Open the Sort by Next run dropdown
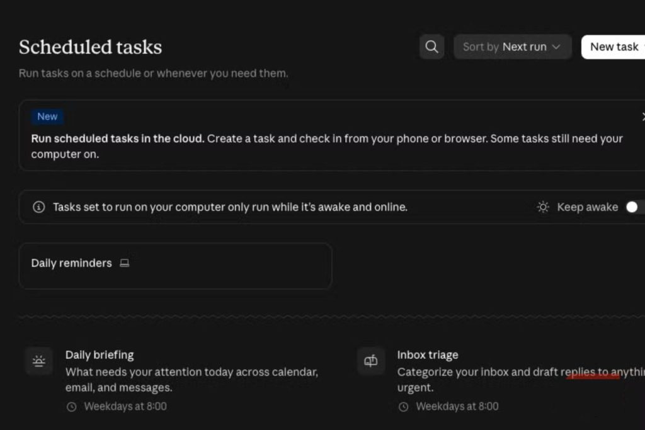645x430 pixels. 512,47
